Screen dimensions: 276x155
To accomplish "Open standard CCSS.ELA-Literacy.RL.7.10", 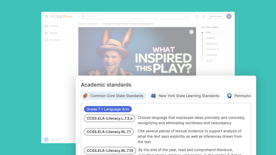I will coord(110,151).
